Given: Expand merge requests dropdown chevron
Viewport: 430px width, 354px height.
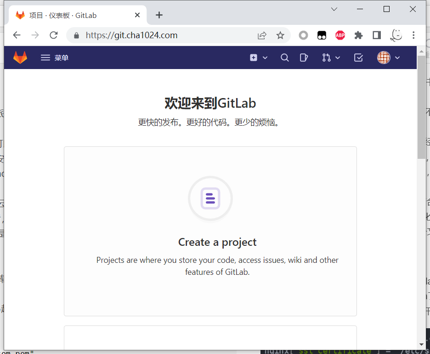Looking at the screenshot, I should 338,58.
